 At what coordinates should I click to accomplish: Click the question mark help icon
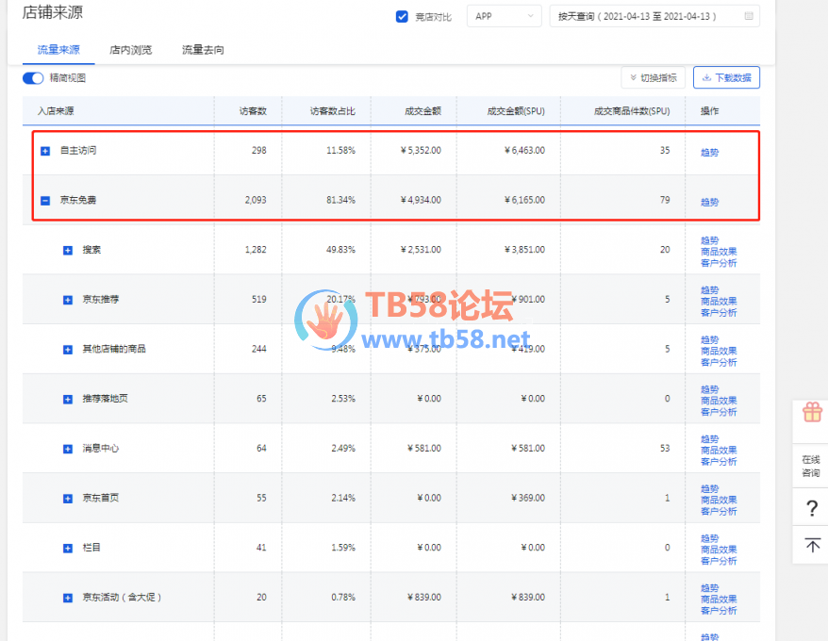[x=812, y=508]
